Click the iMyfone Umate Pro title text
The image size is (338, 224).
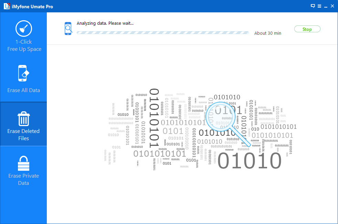(x=32, y=7)
